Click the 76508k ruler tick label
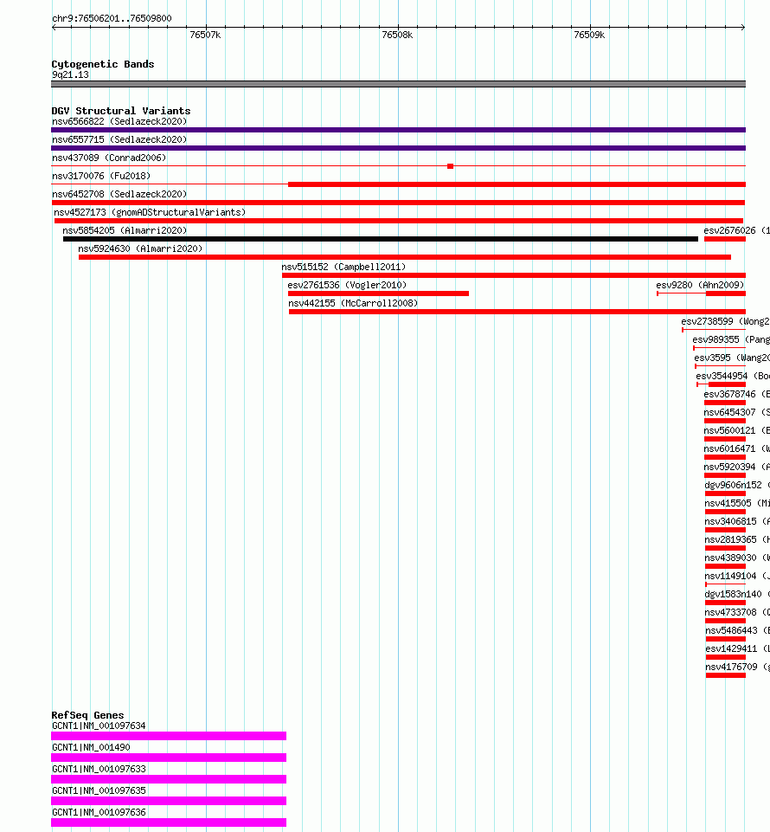Image resolution: width=770 pixels, height=832 pixels. pyautogui.click(x=397, y=35)
